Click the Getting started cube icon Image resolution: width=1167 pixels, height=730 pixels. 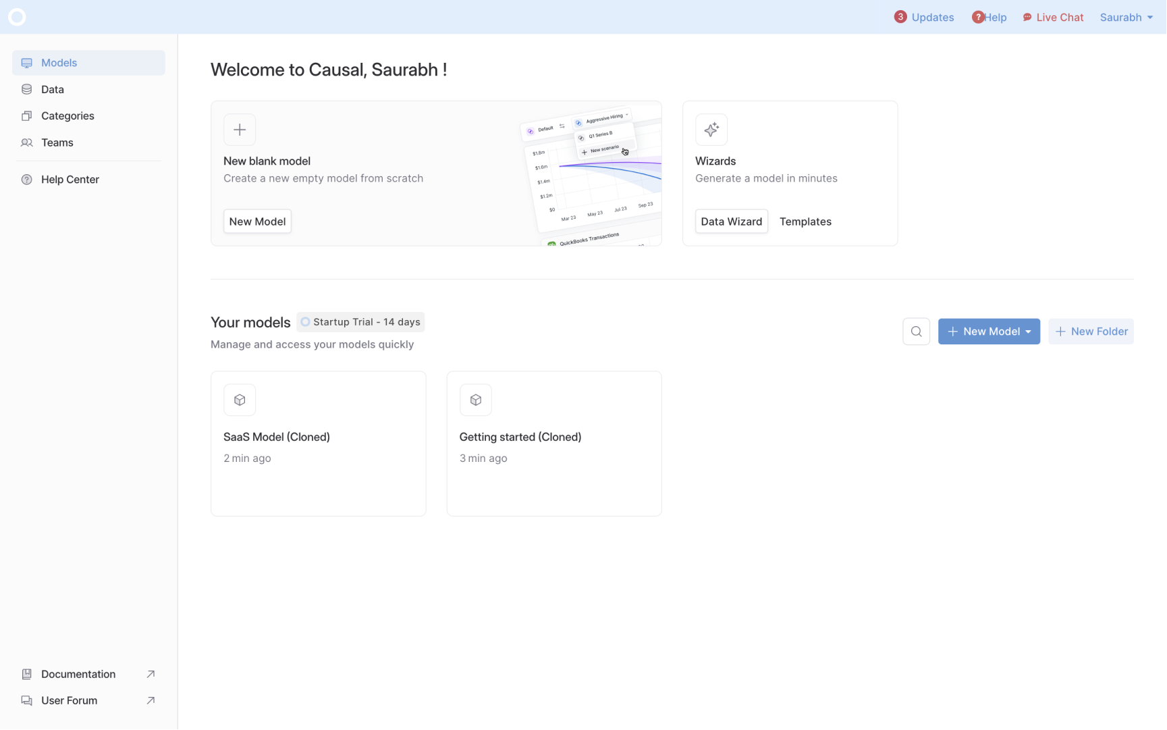point(476,400)
